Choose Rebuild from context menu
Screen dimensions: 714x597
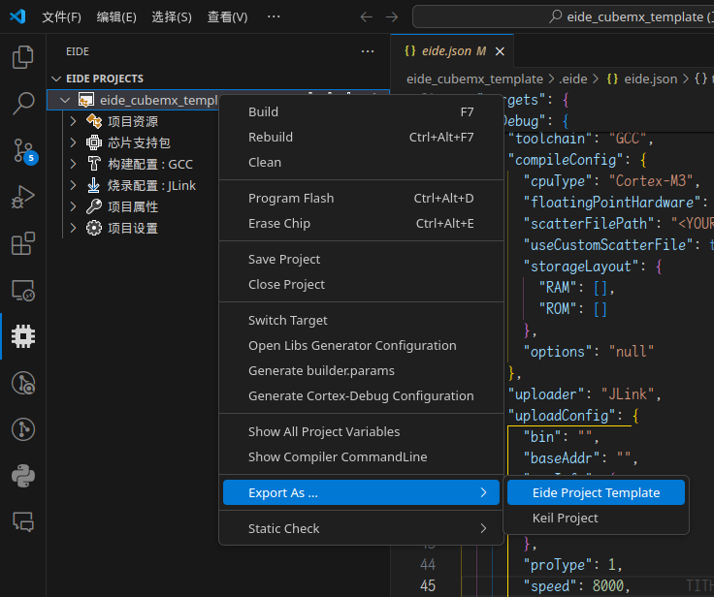click(361, 137)
